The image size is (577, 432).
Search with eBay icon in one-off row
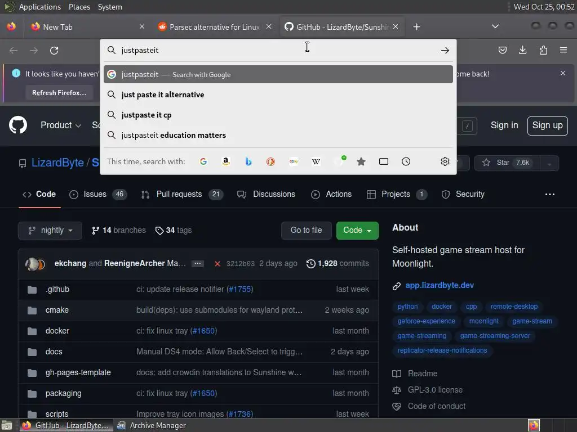(294, 161)
